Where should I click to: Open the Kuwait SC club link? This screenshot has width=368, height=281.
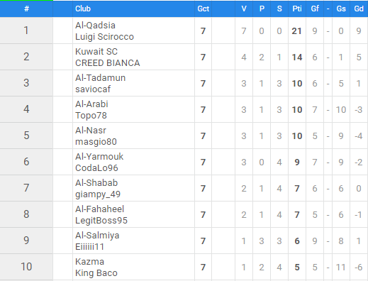(96, 52)
